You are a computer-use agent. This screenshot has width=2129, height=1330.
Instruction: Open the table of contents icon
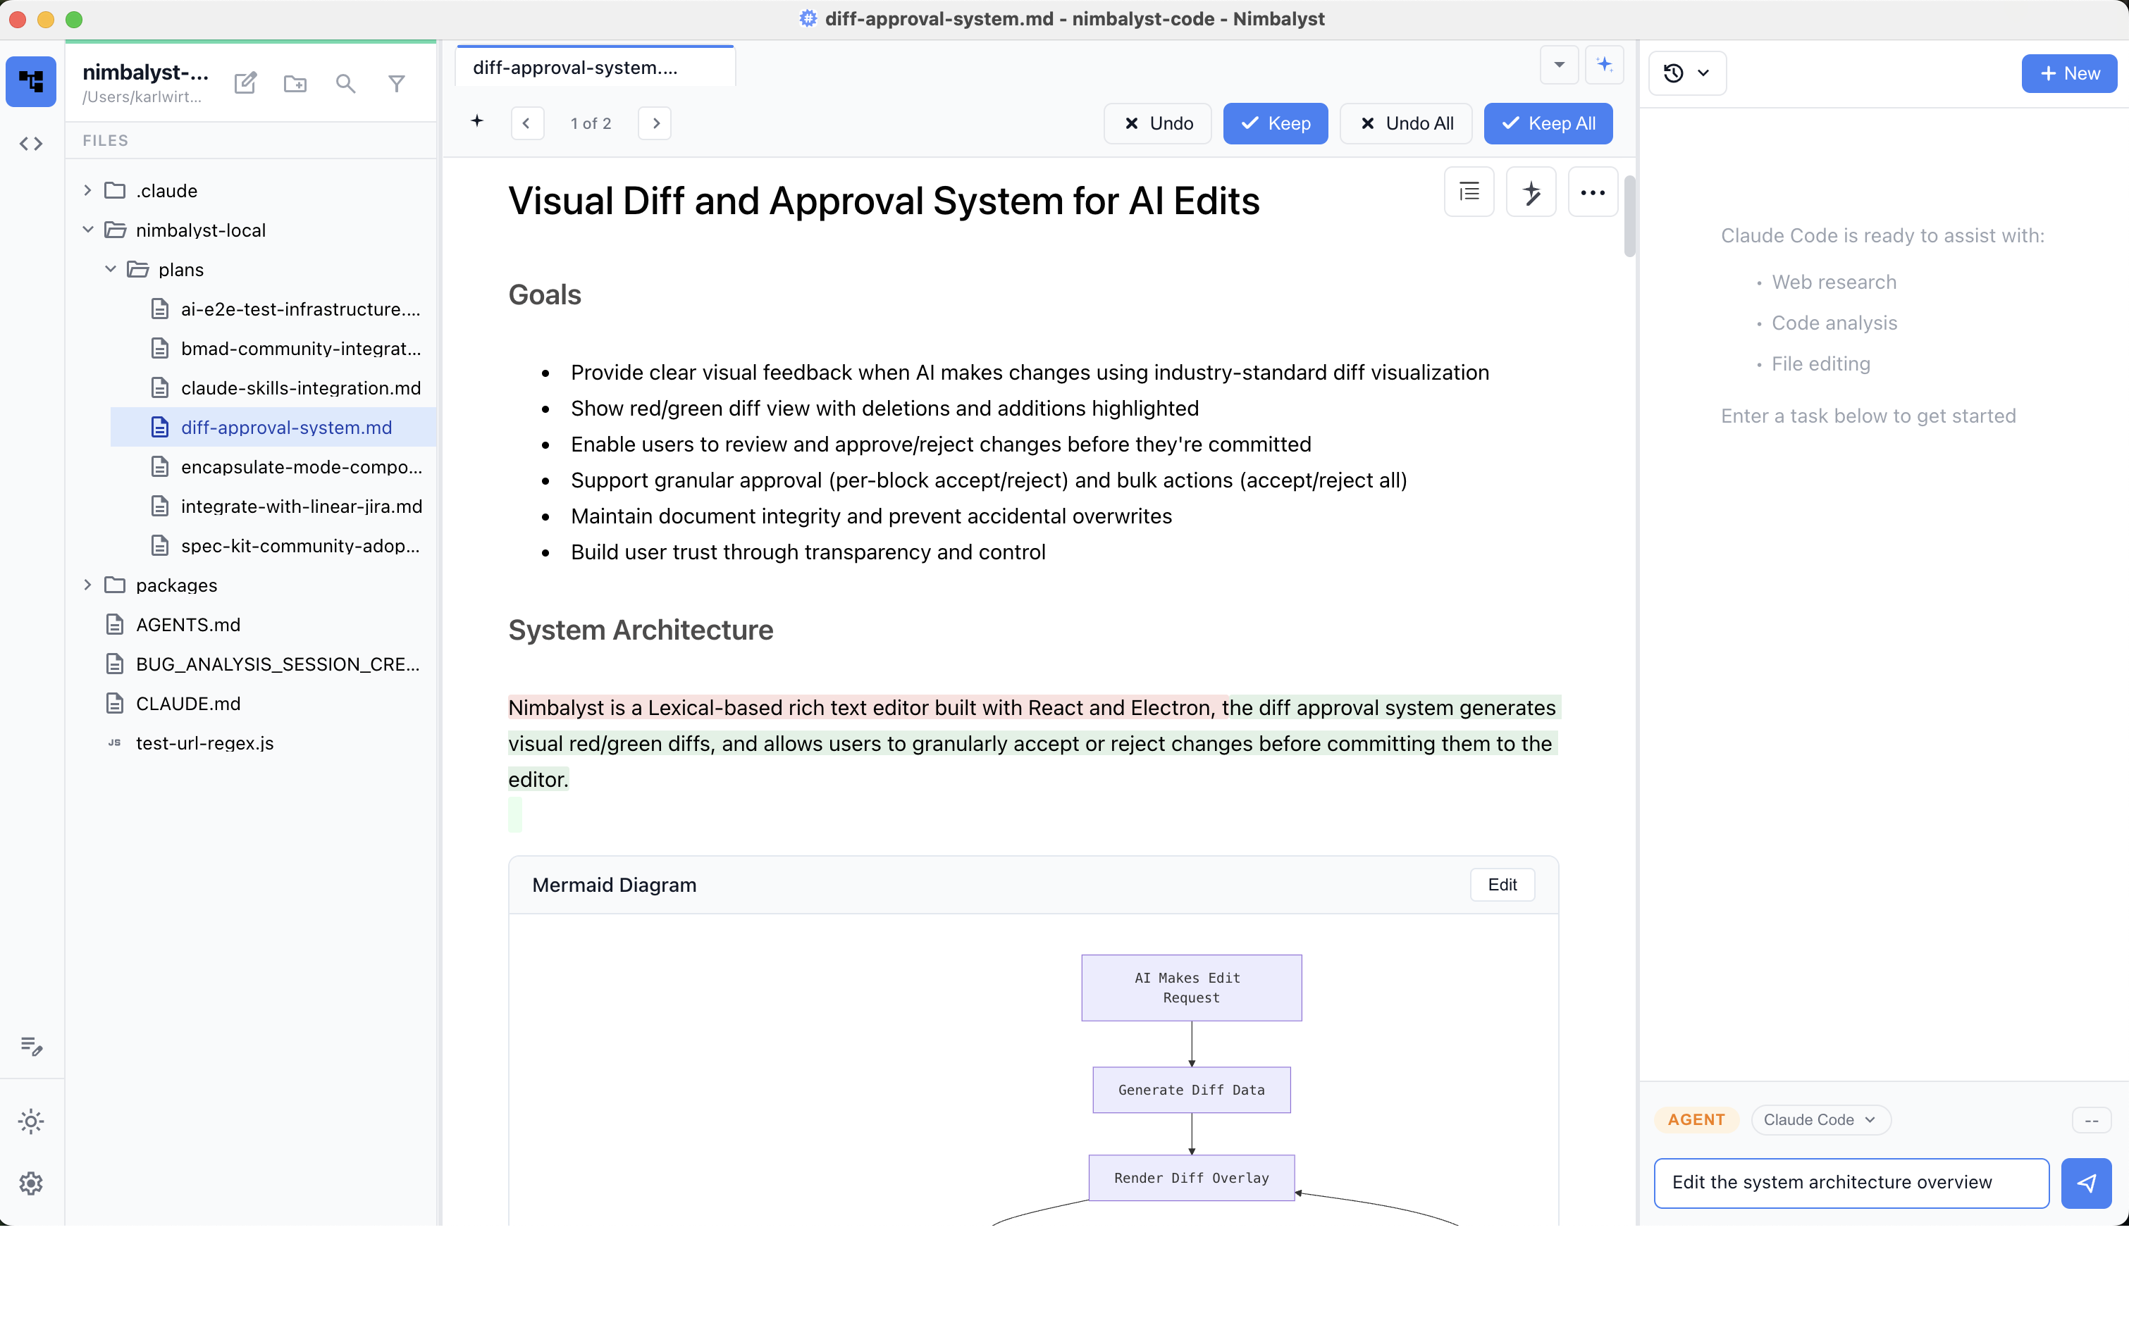(1469, 192)
